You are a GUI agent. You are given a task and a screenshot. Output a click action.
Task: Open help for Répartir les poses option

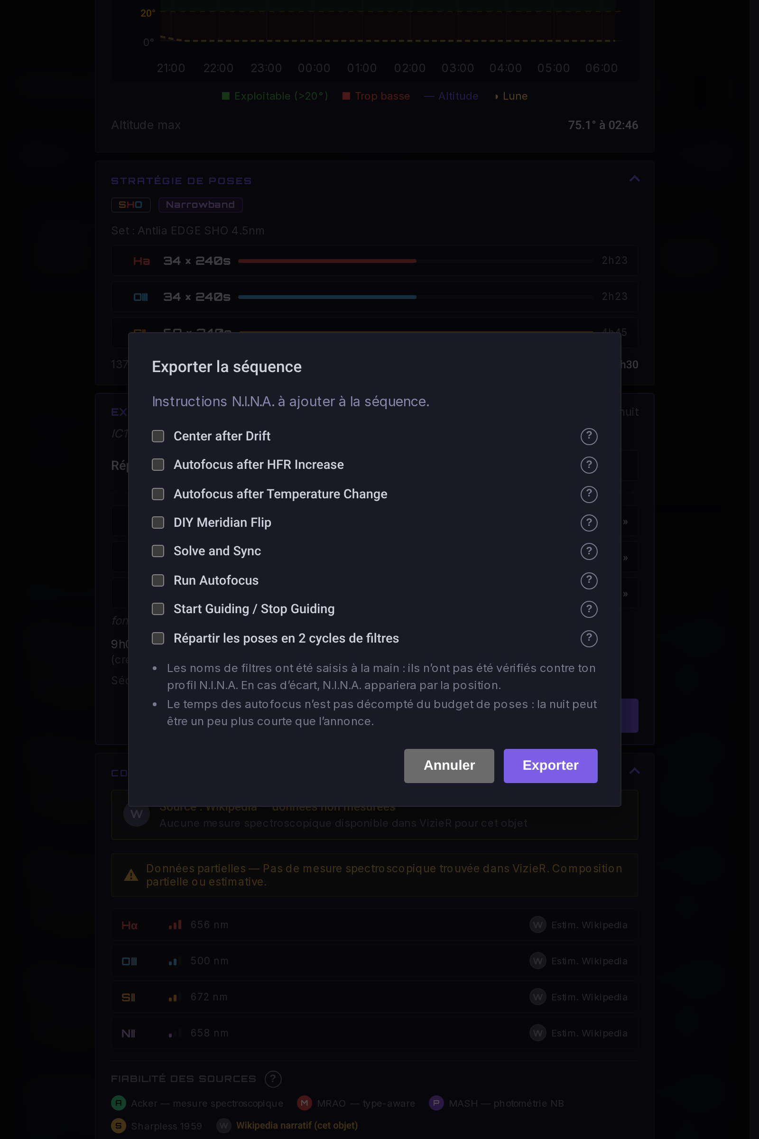(589, 638)
